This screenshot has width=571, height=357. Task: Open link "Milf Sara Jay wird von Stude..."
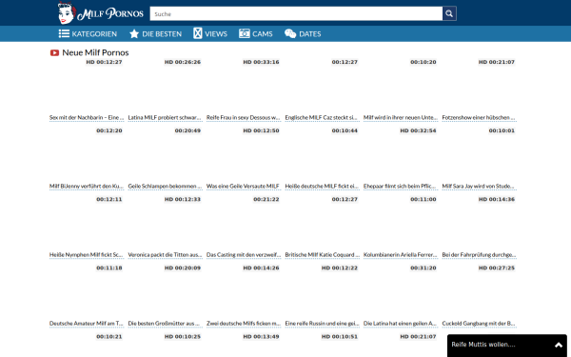(x=479, y=187)
